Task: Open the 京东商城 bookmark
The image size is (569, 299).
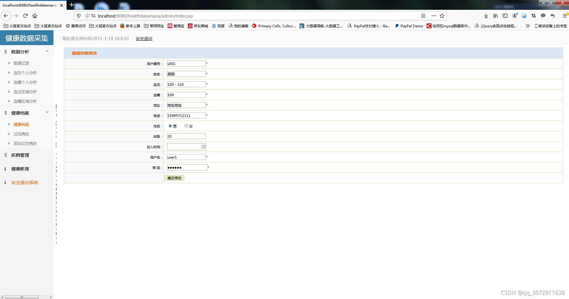Action: pyautogui.click(x=198, y=26)
